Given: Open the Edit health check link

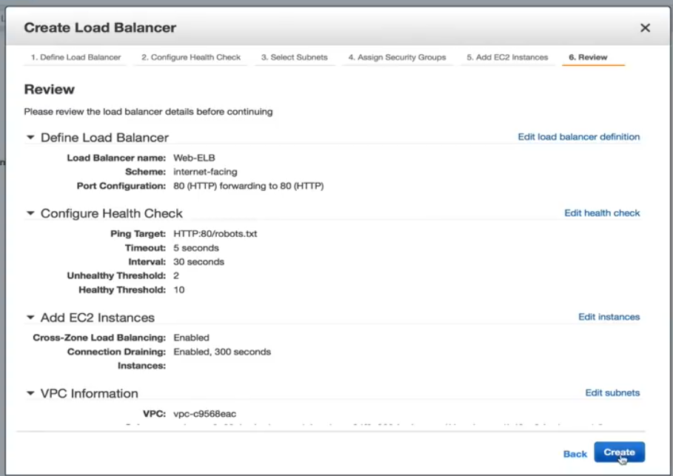Looking at the screenshot, I should 602,213.
